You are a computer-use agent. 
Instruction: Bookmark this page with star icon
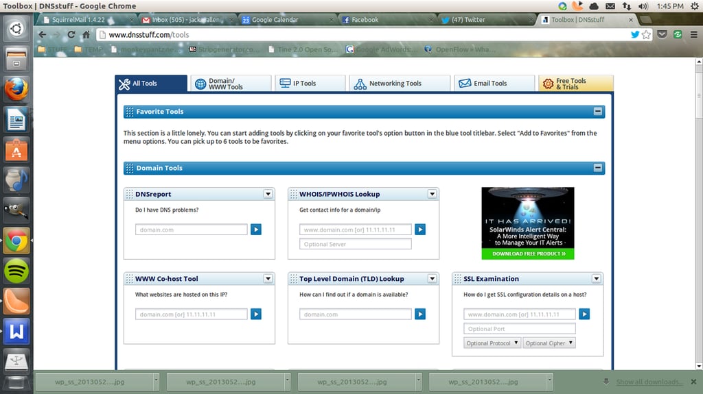(x=646, y=34)
